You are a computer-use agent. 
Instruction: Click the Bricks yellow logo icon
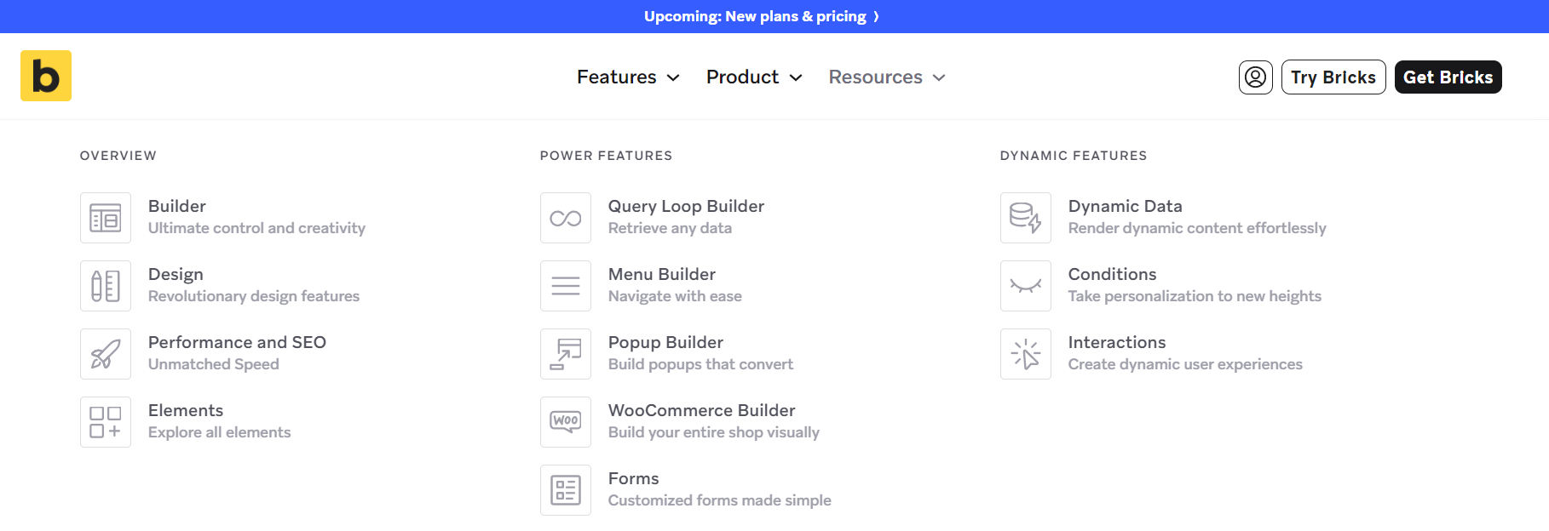pos(46,76)
